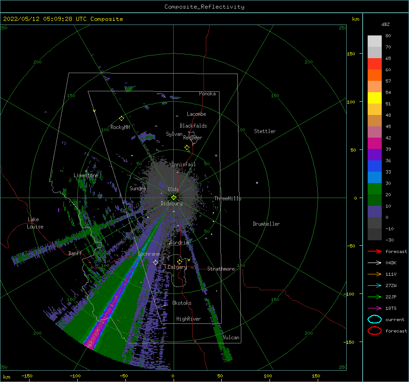Click the cyan 27ZW arrow legend icon
Screen dimensions: 409x382
[374, 286]
